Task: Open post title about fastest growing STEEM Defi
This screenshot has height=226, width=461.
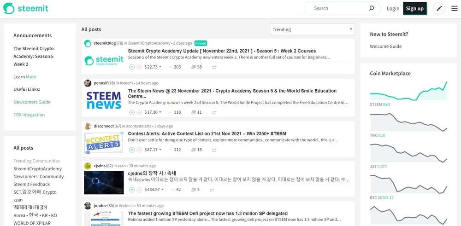Action: click(208, 214)
